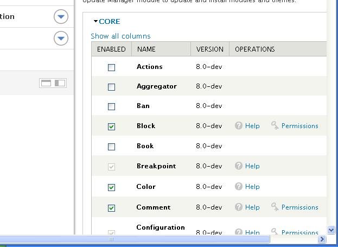Switch toolbar to horizontal orientation icon
Viewport: 338px width, 247px height.
[46, 83]
